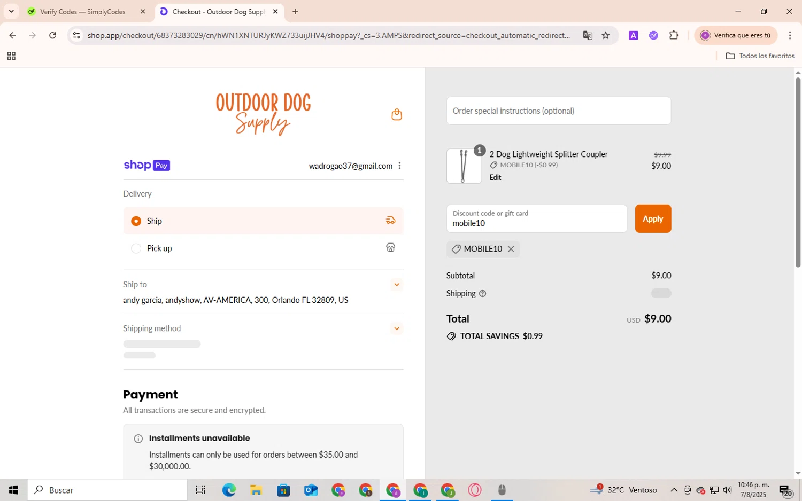Image resolution: width=802 pixels, height=501 pixels.
Task: Switch to Verify Codes — SimplyCodes tab
Action: pos(83,12)
